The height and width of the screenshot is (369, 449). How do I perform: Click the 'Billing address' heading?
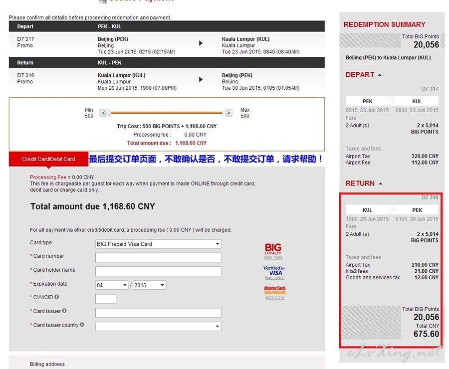(x=47, y=364)
